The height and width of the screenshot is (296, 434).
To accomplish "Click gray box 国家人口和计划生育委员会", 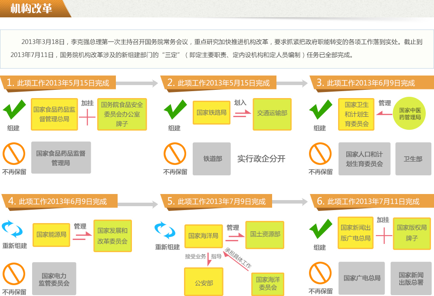I will (364, 159).
